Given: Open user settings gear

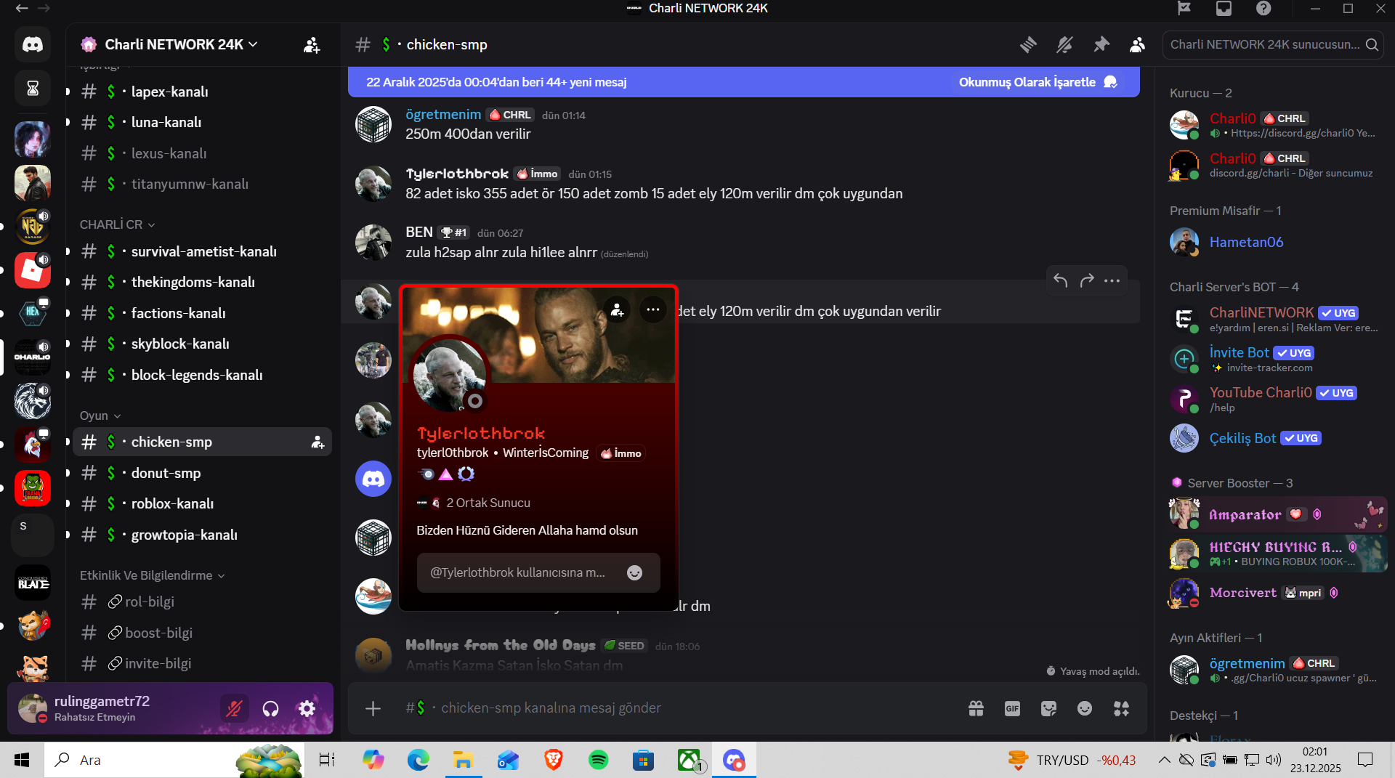Looking at the screenshot, I should (x=307, y=708).
